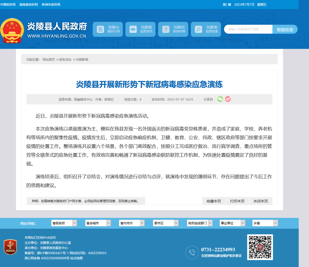
Task: Open the 我要看 信息资讯 eye icon
Action: [x=133, y=29]
